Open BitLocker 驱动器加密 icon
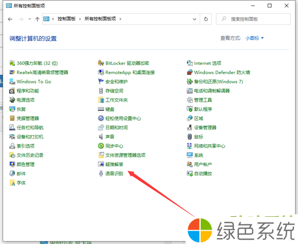The width and height of the screenshot is (298, 244). coord(101,63)
